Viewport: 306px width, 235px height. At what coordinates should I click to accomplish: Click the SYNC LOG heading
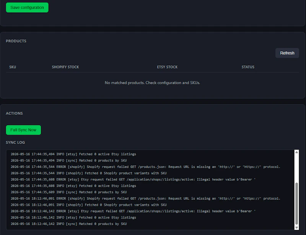click(x=15, y=142)
